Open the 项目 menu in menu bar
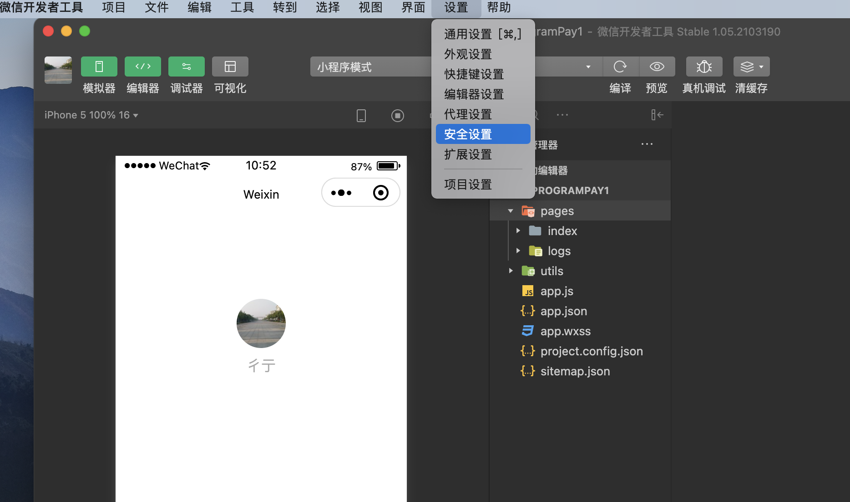 coord(114,8)
